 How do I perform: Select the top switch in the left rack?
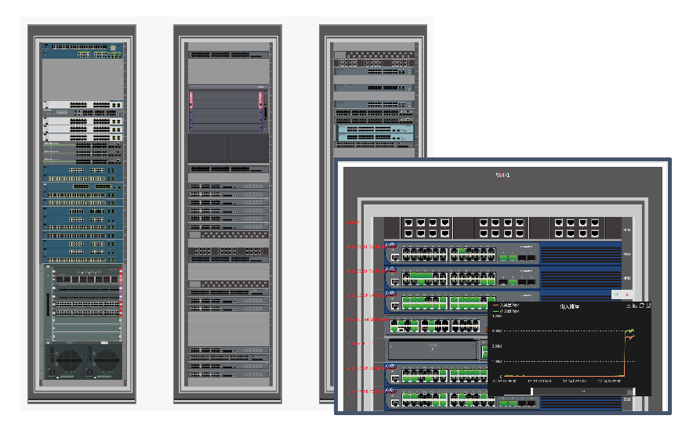(x=82, y=51)
